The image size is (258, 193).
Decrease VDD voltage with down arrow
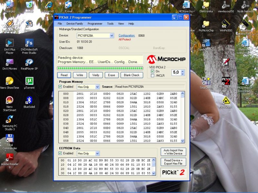183,74
